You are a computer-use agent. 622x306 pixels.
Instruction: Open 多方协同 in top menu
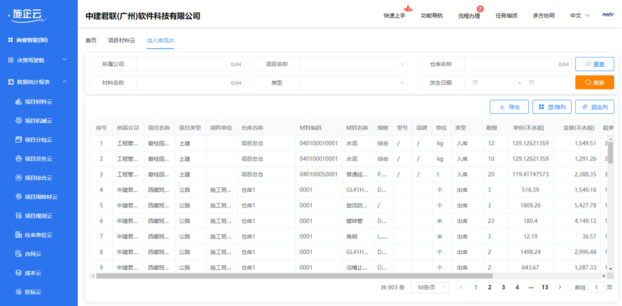click(544, 16)
